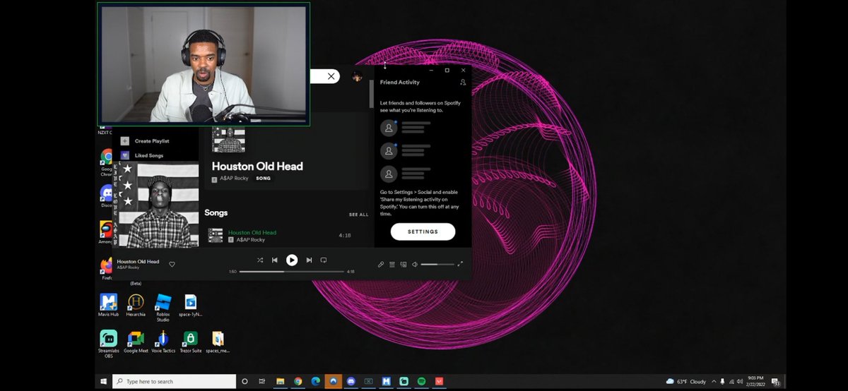The image size is (848, 391).
Task: Open Microsoft Edge from taskbar
Action: (x=316, y=381)
